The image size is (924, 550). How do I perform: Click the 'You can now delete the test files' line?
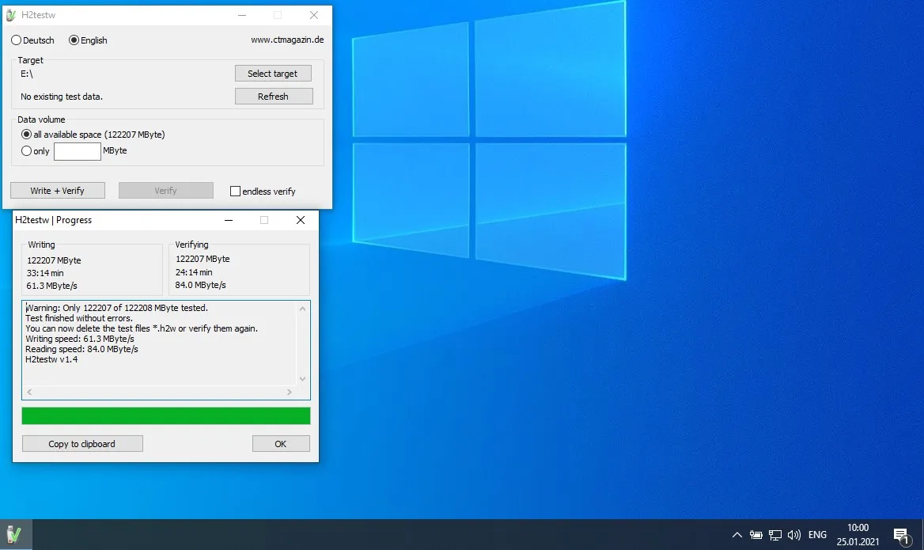coord(142,328)
